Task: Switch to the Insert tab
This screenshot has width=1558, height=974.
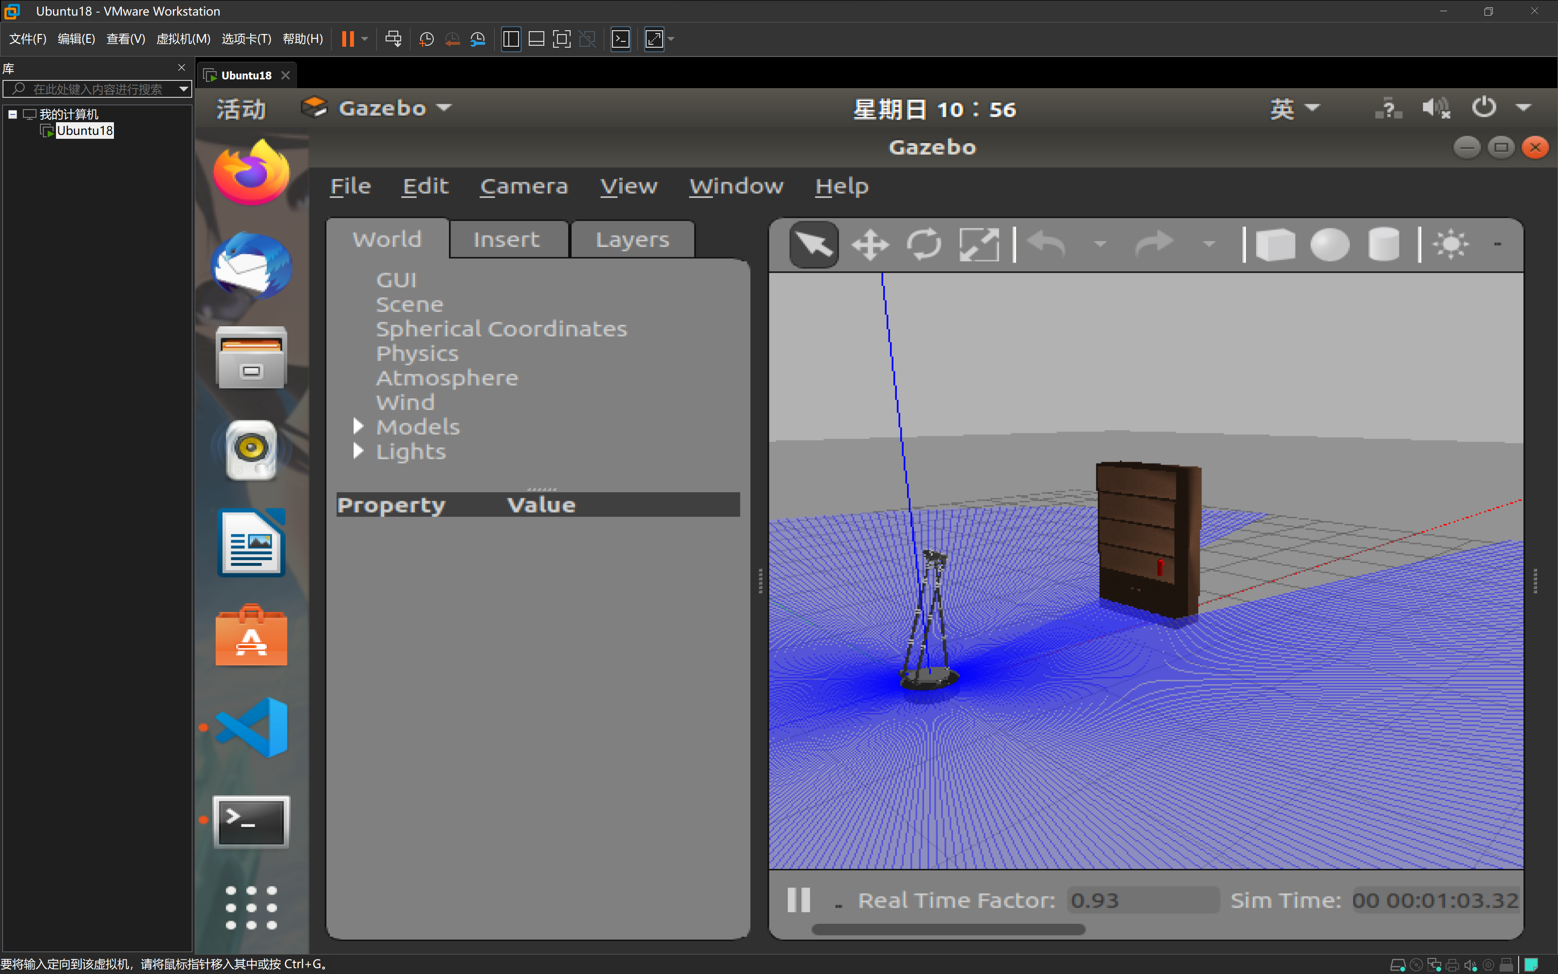Action: (x=508, y=239)
